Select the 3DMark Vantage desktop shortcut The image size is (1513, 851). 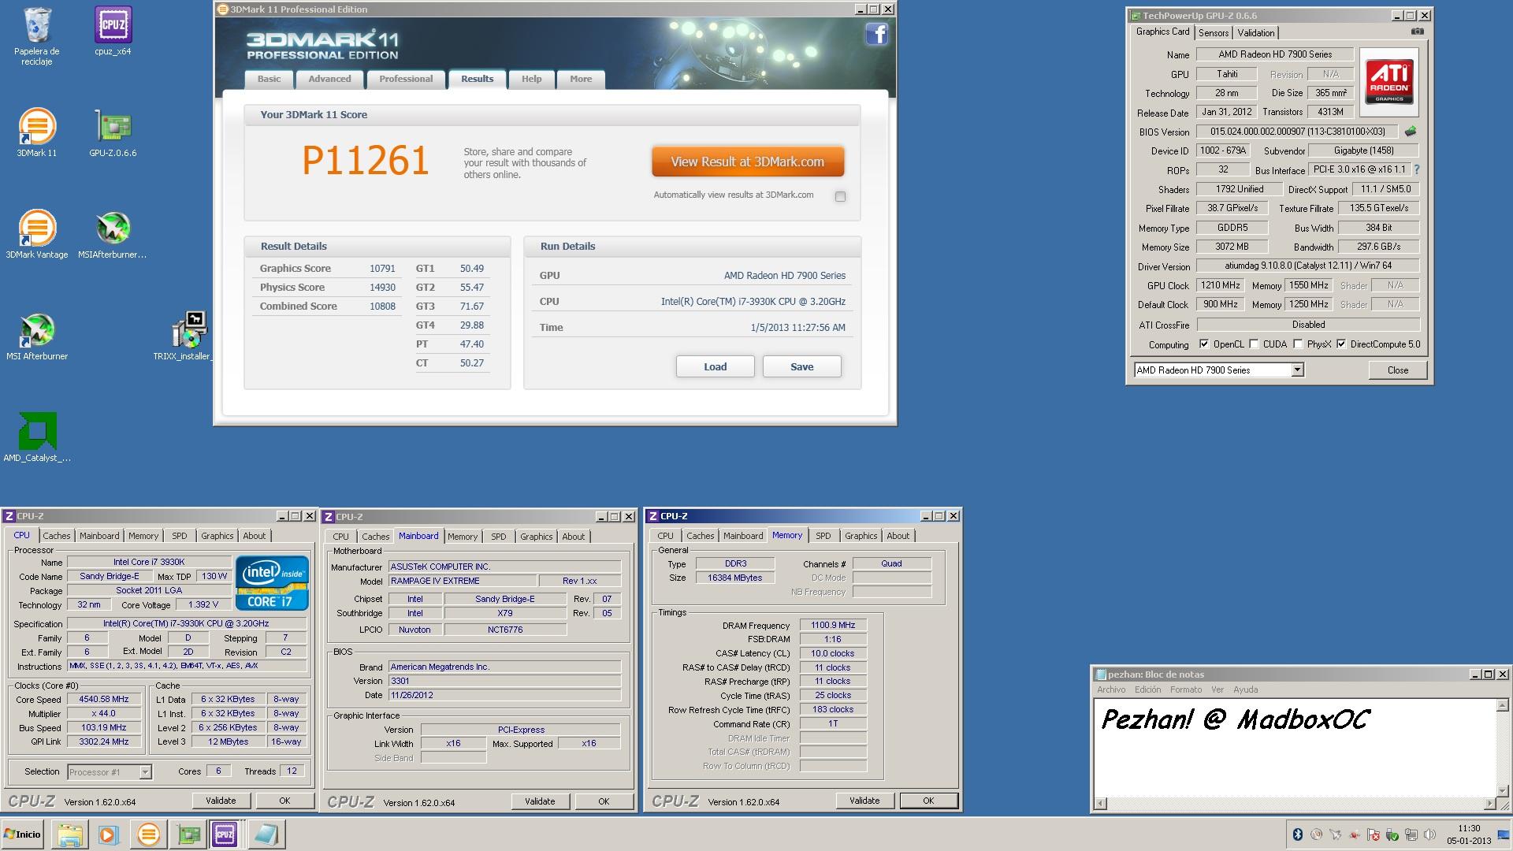tap(36, 234)
